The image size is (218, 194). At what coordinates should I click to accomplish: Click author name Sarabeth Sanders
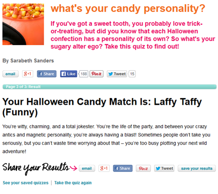(32, 61)
